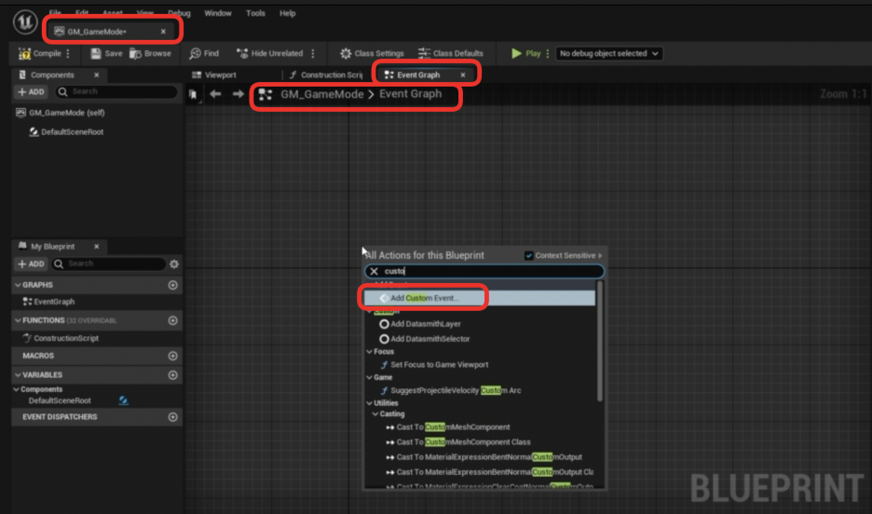
Task: Close the Components panel
Action: click(96, 74)
